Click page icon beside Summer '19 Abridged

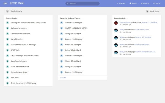(62, 55)
